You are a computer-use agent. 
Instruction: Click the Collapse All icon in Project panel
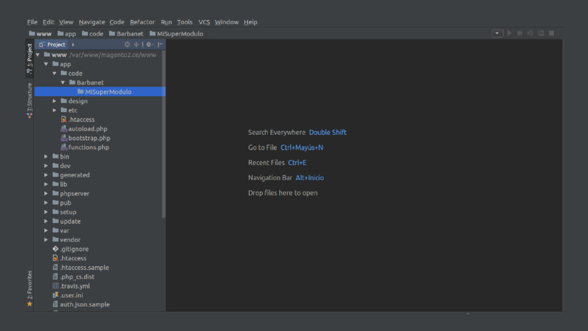[136, 44]
